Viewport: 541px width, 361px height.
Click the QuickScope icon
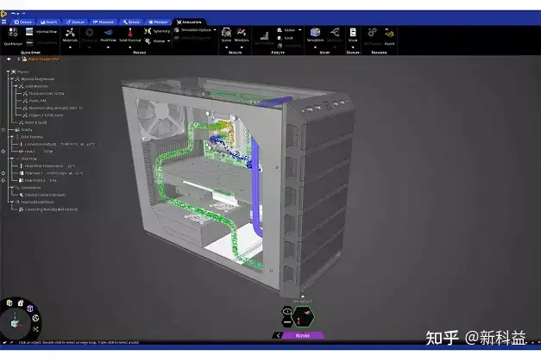(x=13, y=33)
